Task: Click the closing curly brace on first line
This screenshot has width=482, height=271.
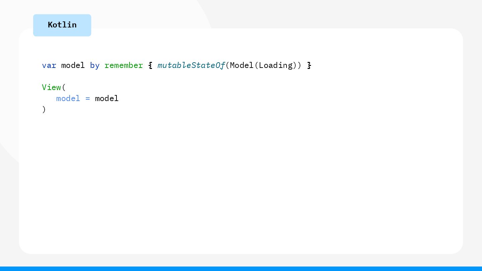Action: [309, 65]
